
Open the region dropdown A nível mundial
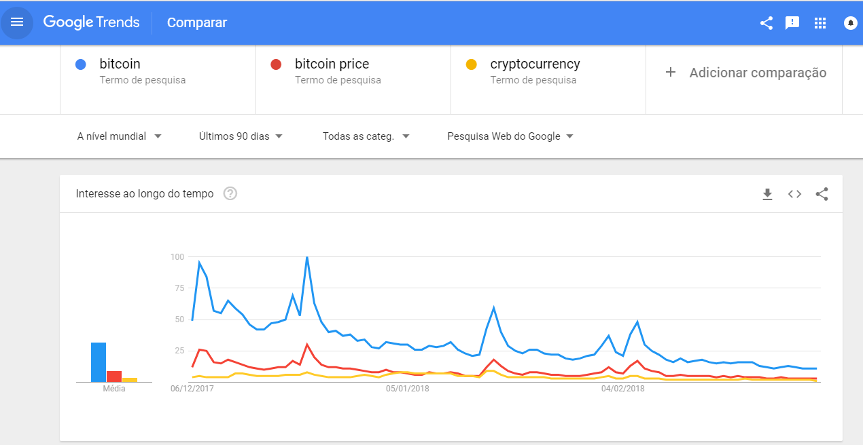pos(119,136)
